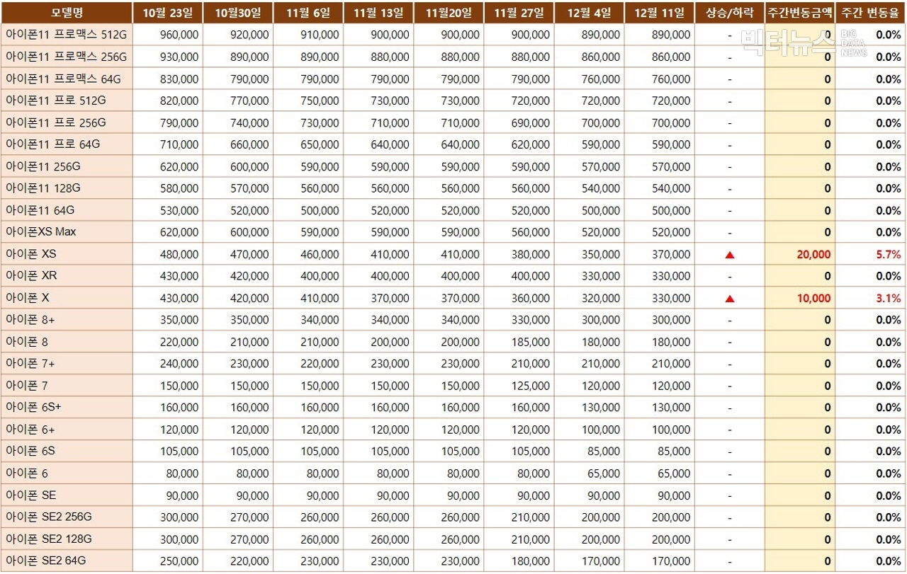This screenshot has height=574, width=907.
Task: Select the 아이폰11 256G model cell
Action: pos(67,166)
